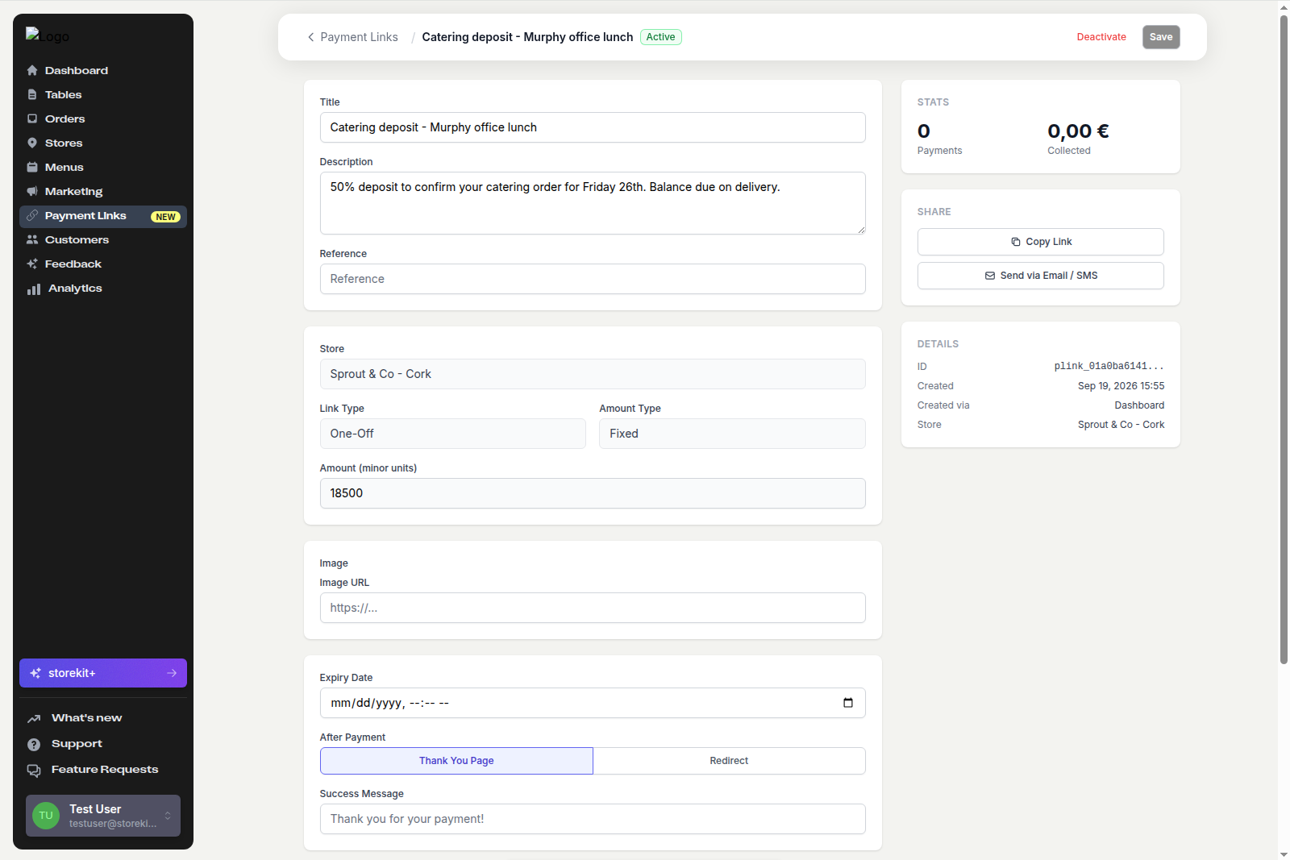The width and height of the screenshot is (1290, 860).
Task: Navigate to Customers in the sidebar
Action: click(x=103, y=240)
